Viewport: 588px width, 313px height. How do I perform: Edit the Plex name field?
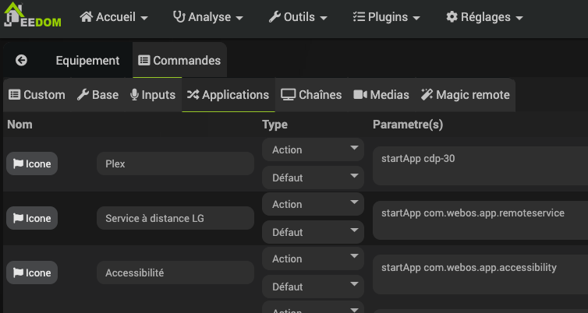tap(175, 164)
